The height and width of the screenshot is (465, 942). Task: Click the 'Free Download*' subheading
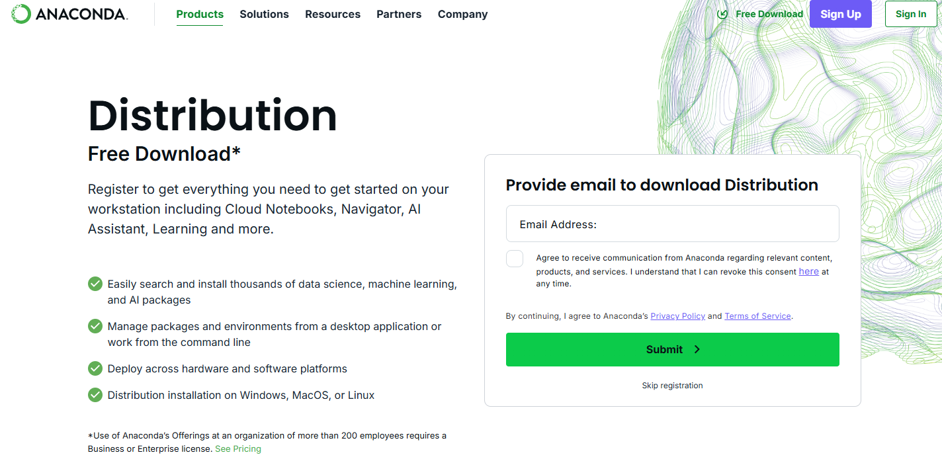tap(164, 153)
